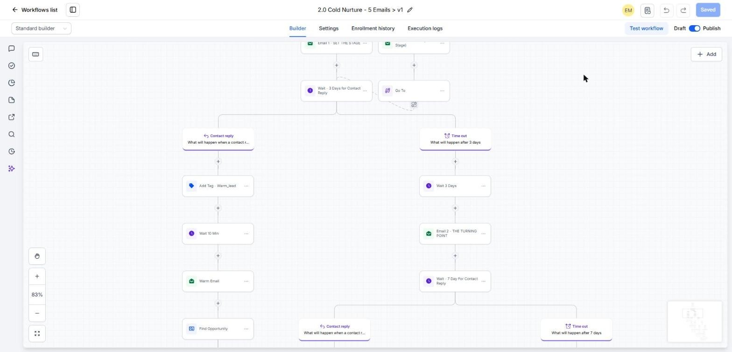Go back to Workflows list
This screenshot has width=732, height=352.
pyautogui.click(x=35, y=10)
